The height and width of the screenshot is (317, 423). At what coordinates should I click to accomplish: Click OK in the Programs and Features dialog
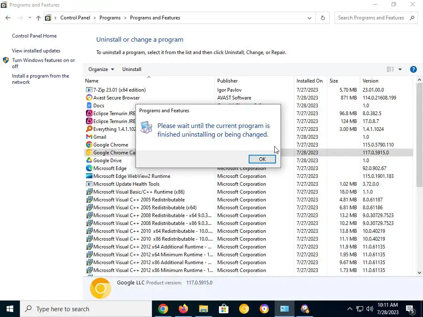click(262, 159)
